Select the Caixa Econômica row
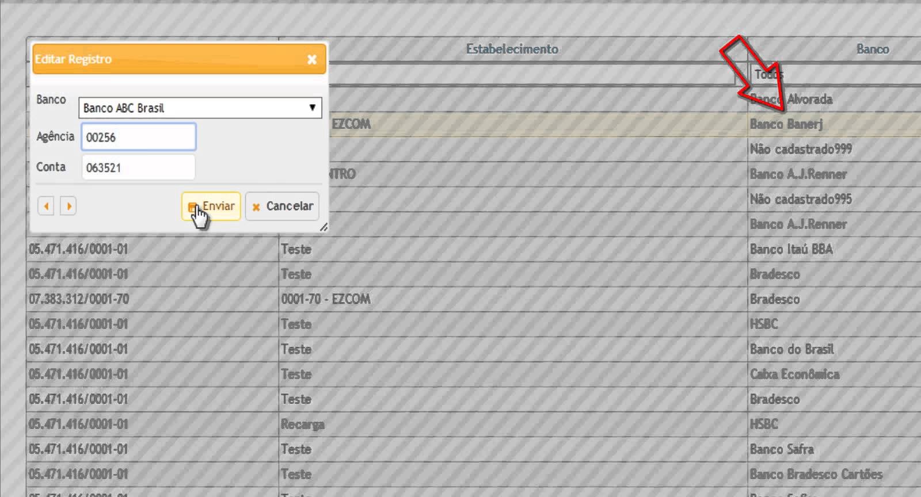 tap(794, 374)
